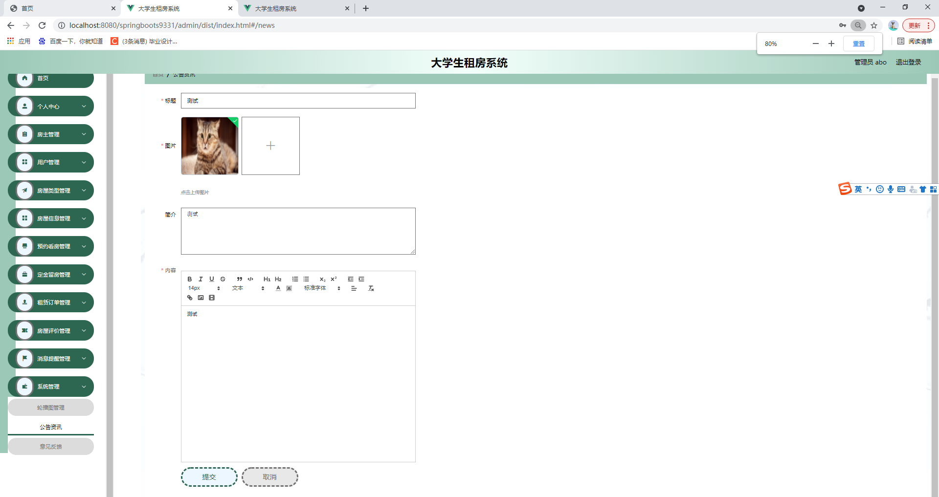Toggle bold formatting in the content editor
The width and height of the screenshot is (939, 497).
[189, 279]
